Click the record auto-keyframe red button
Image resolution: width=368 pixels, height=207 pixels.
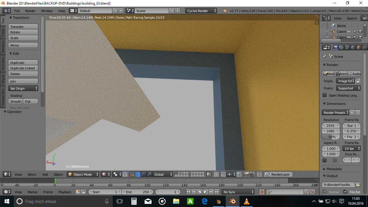pos(262,192)
